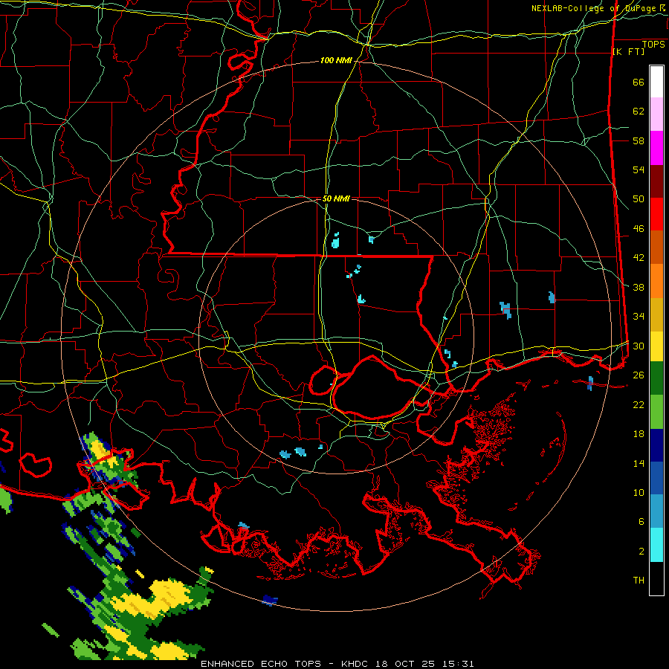Pick the dark maroon legend band
This screenshot has height=669, width=669.
pyautogui.click(x=656, y=182)
